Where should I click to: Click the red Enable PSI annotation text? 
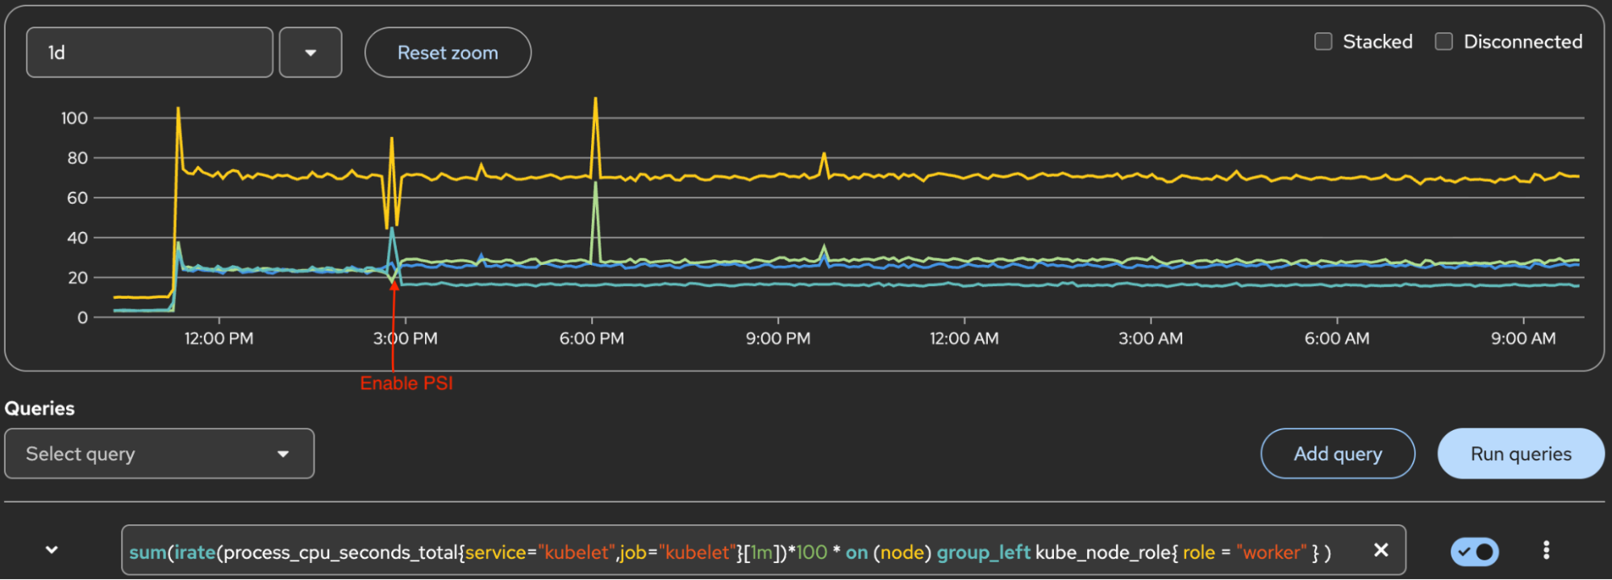pyautogui.click(x=406, y=383)
